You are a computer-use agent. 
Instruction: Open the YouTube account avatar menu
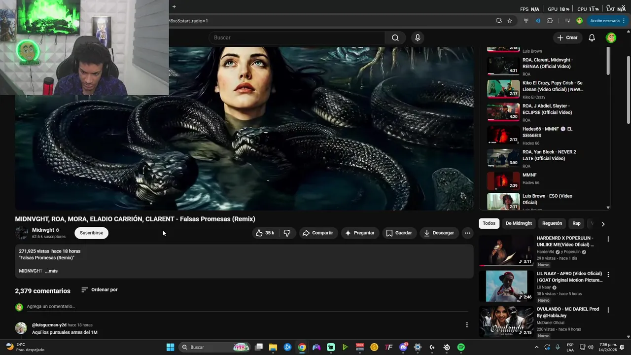coord(611,37)
